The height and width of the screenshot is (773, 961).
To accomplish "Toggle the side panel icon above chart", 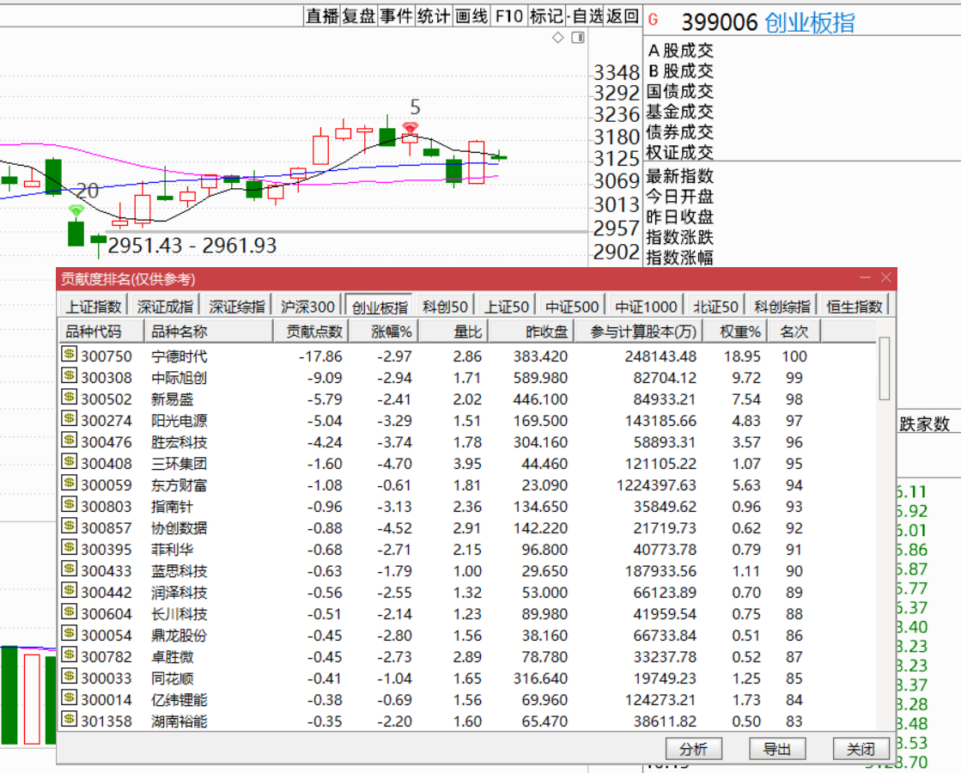I will pyautogui.click(x=577, y=38).
